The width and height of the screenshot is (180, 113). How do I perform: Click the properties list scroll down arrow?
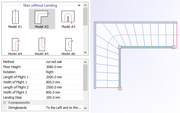click(x=85, y=108)
